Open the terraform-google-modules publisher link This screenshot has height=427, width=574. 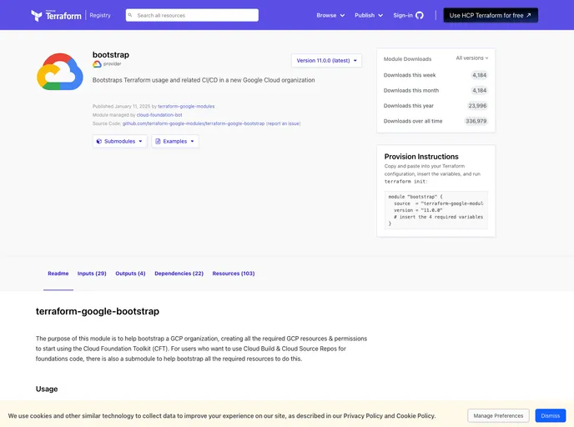186,107
